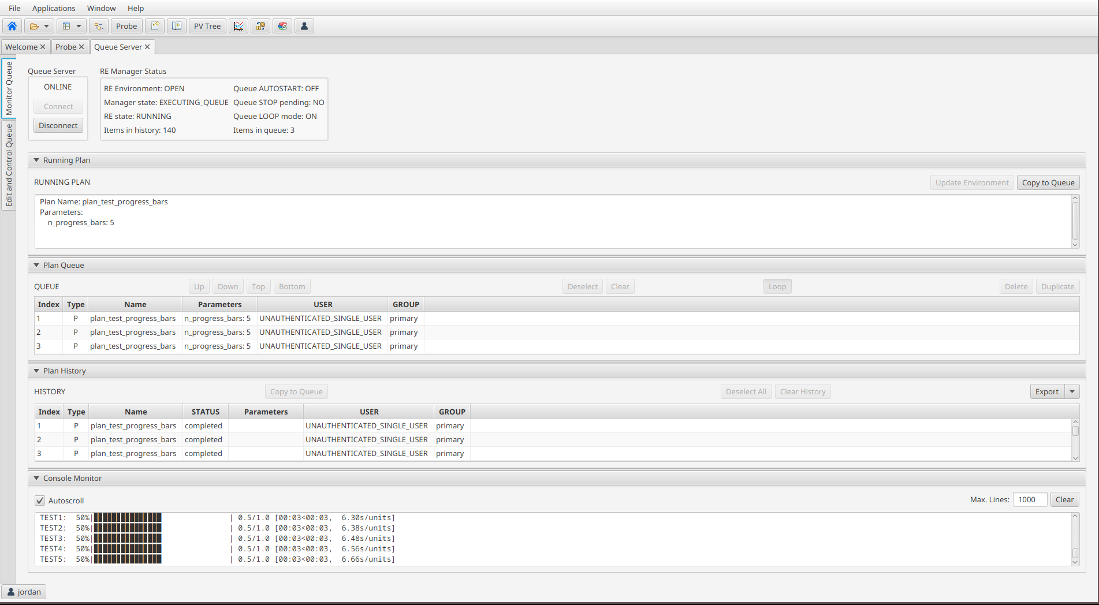
Task: Click the Home toolbar icon
Action: (x=12, y=25)
